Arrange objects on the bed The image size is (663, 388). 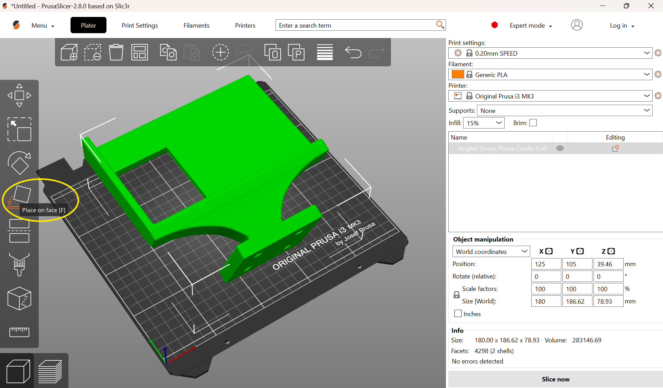[140, 52]
